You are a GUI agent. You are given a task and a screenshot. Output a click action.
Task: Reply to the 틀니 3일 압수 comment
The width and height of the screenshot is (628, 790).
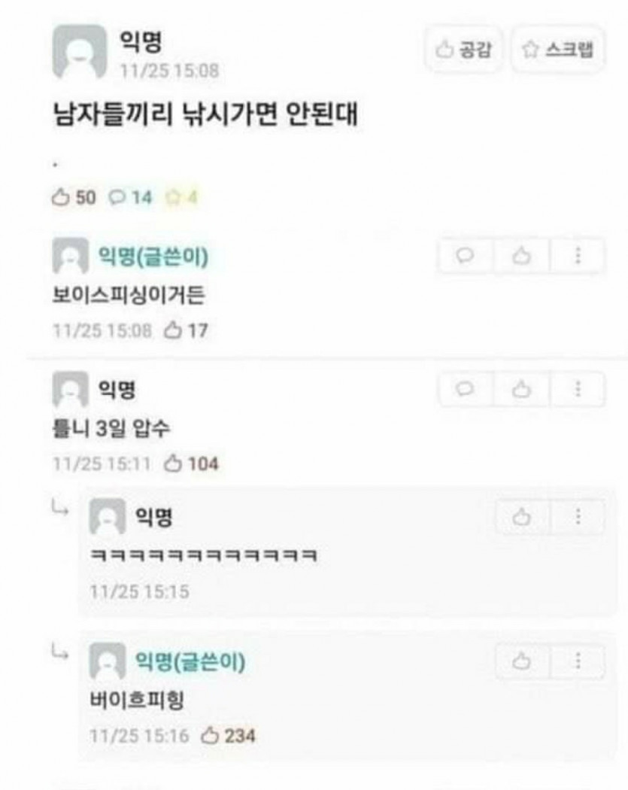click(466, 389)
